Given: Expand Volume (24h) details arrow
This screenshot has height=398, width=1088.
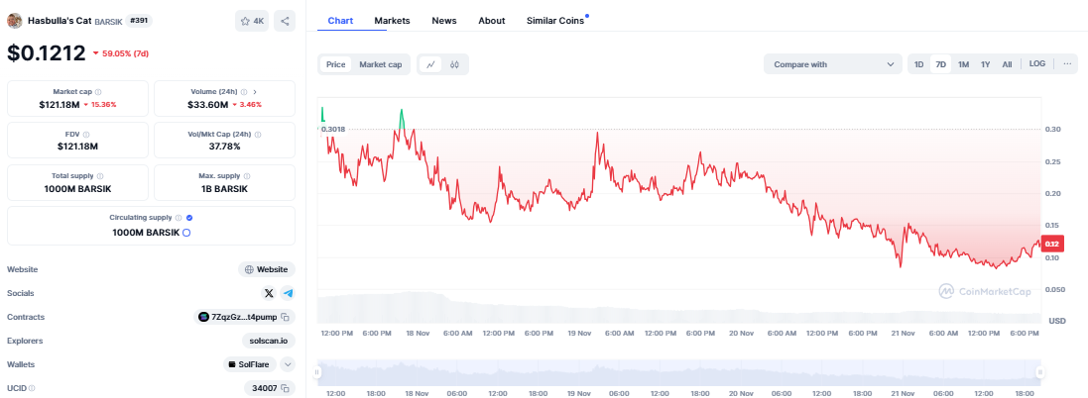Looking at the screenshot, I should [255, 91].
